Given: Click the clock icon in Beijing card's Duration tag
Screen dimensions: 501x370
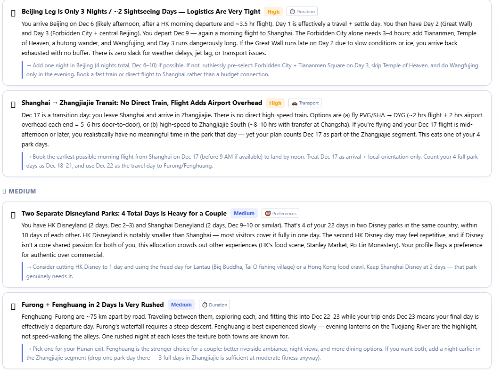Looking at the screenshot, I should (x=292, y=12).
